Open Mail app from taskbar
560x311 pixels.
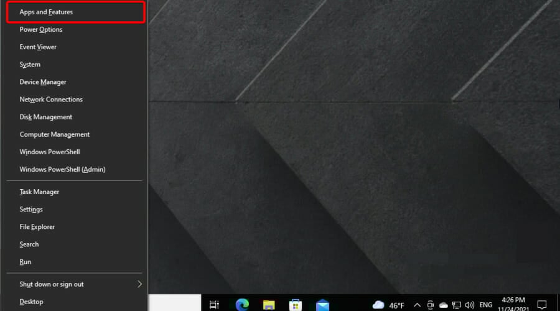point(322,305)
